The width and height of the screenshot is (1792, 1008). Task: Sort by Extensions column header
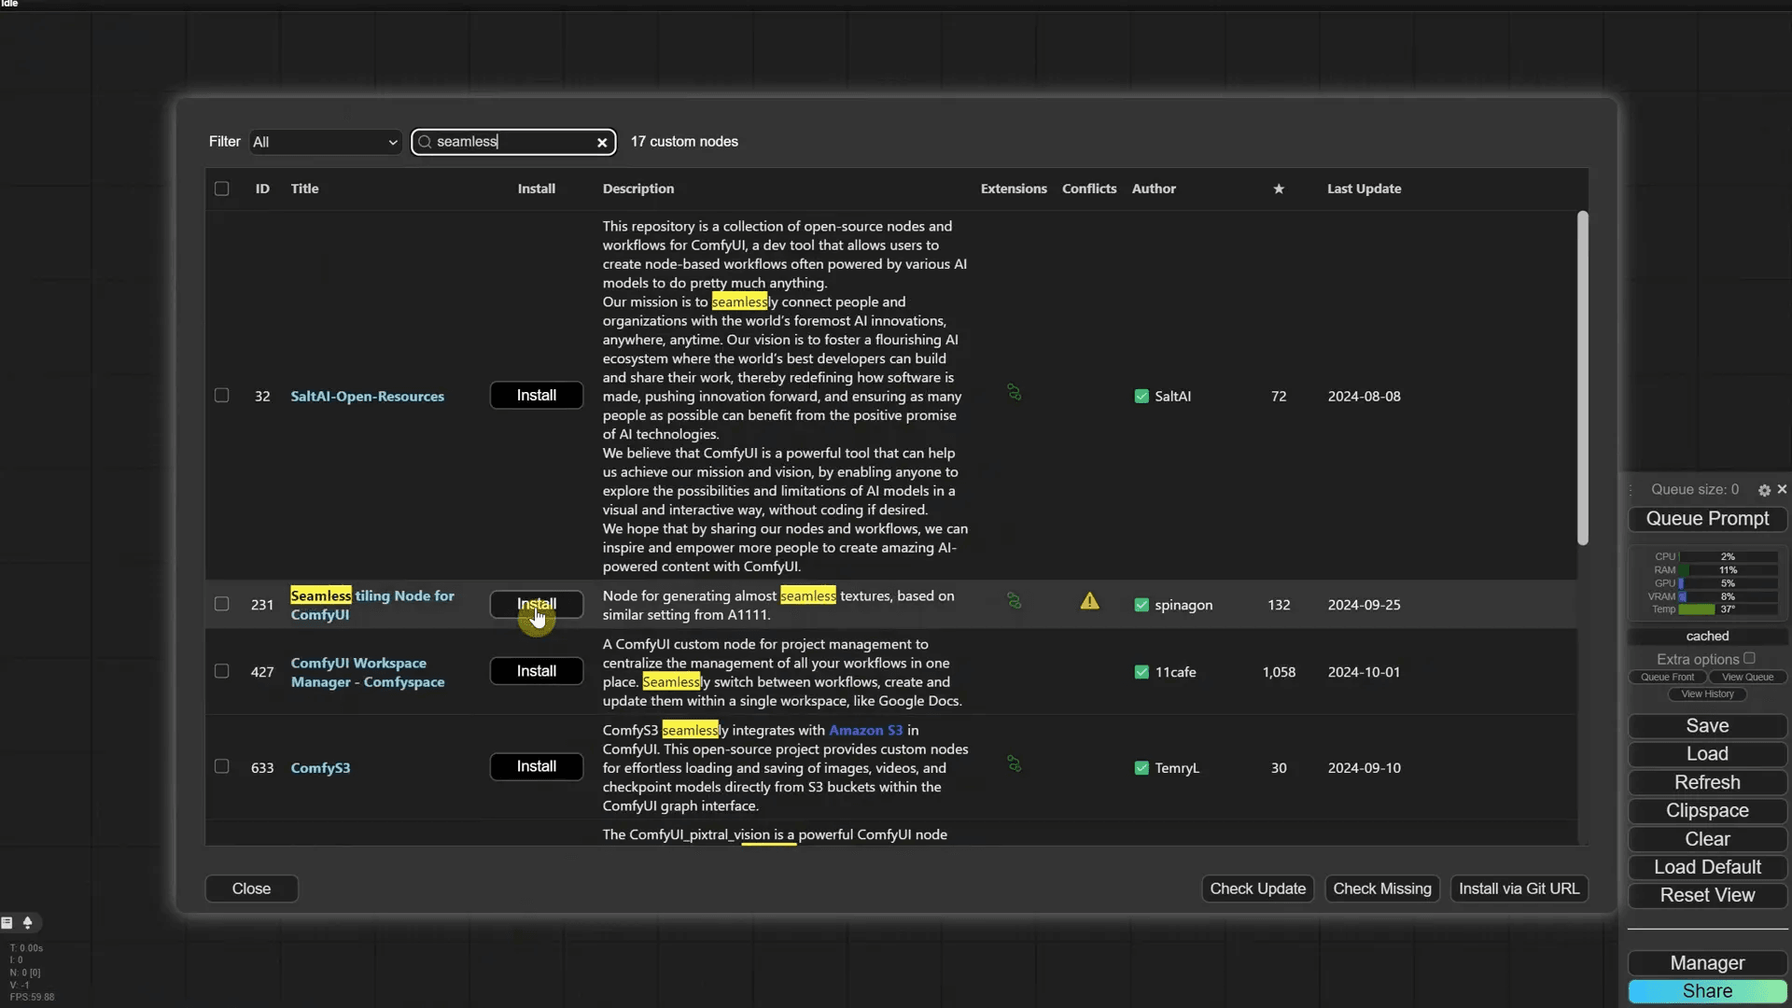click(1014, 189)
